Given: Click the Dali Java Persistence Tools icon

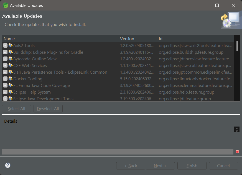Looking at the screenshot, I should click(x=11, y=72).
